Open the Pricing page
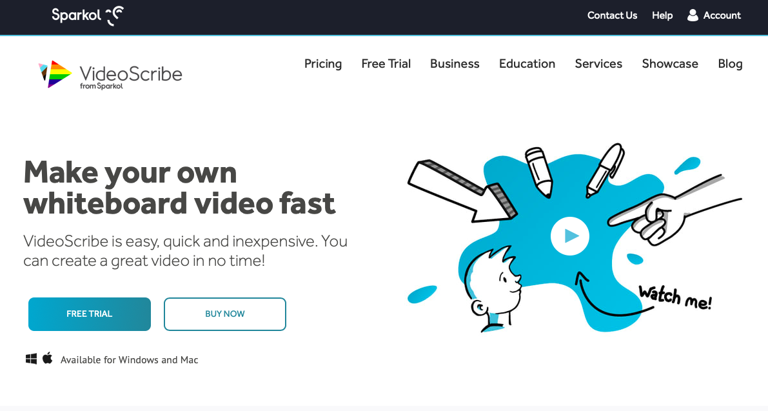Viewport: 768px width, 411px height. (323, 64)
